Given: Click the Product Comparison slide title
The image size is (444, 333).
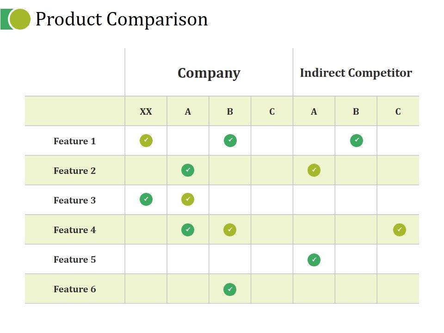Looking at the screenshot, I should pos(122,19).
